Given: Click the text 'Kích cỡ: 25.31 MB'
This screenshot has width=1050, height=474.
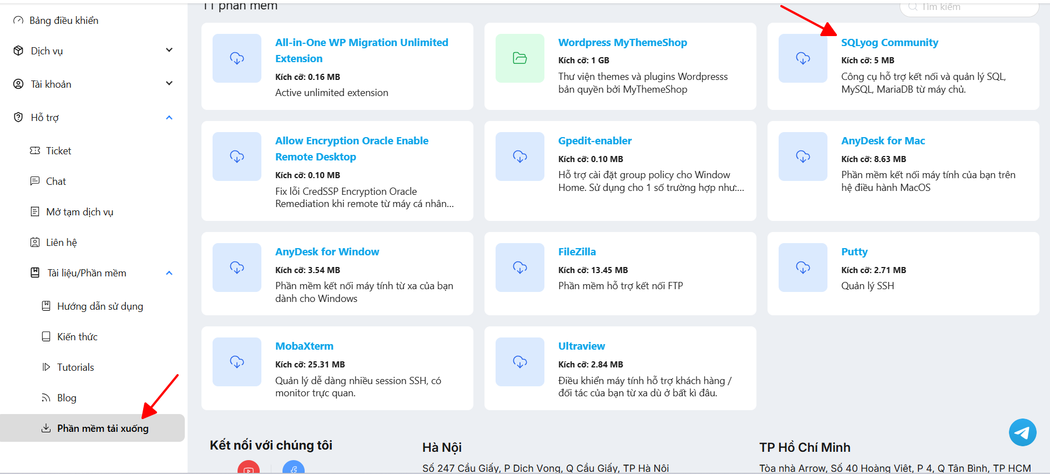Looking at the screenshot, I should (x=310, y=364).
